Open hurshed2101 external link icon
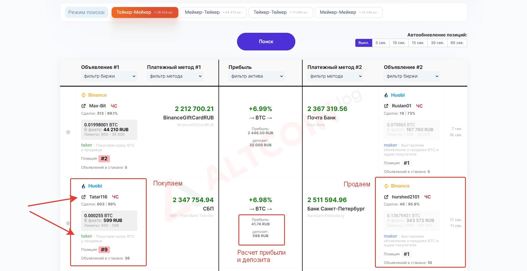The image size is (527, 271). 386,197
